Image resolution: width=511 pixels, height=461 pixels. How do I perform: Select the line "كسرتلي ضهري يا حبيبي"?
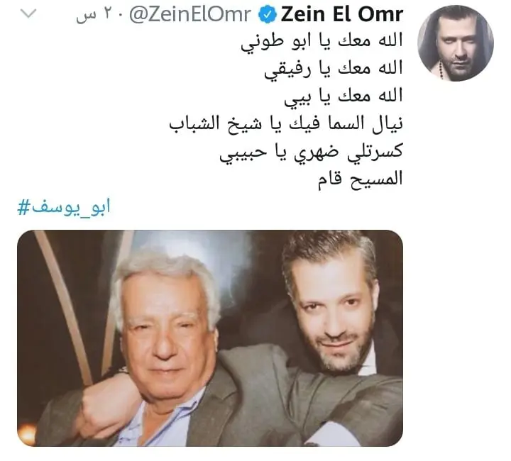[312, 152]
